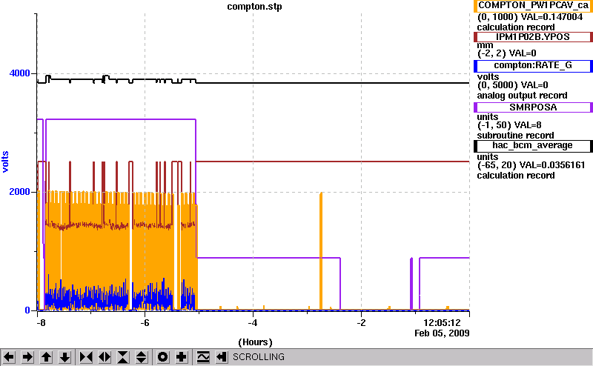This screenshot has width=593, height=366.
Task: Select the COMPTON_PW1PCAV_ca orange legend entry
Action: [x=533, y=6]
